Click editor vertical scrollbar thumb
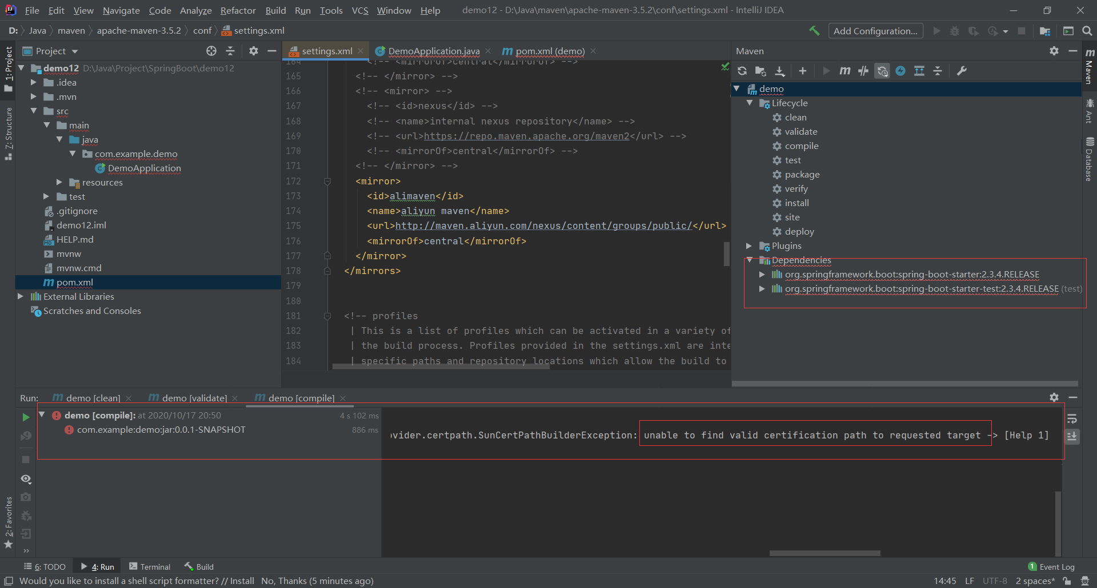This screenshot has width=1097, height=588. (x=726, y=254)
